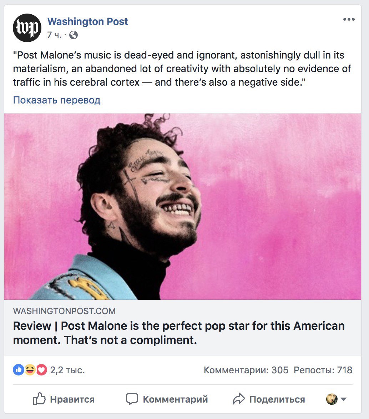Open the Washington Post page name link
Screen dimensions: 369x419
88,21
